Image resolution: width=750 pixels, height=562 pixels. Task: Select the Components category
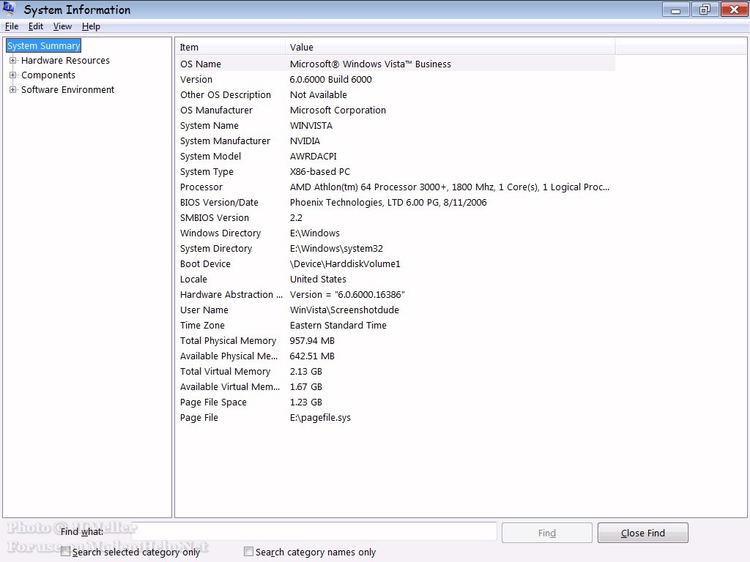tap(48, 75)
